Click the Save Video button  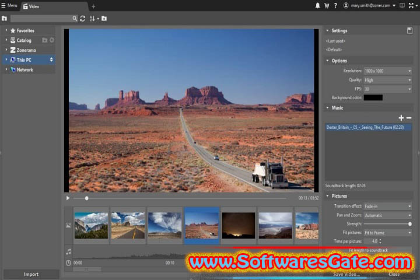click(346, 274)
